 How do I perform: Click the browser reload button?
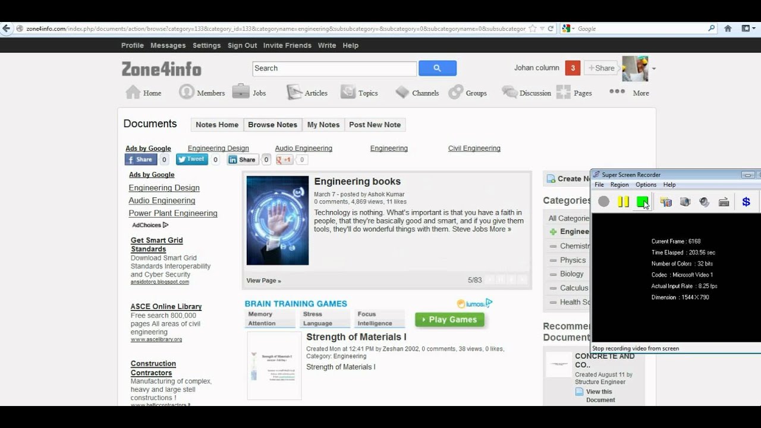pyautogui.click(x=551, y=29)
